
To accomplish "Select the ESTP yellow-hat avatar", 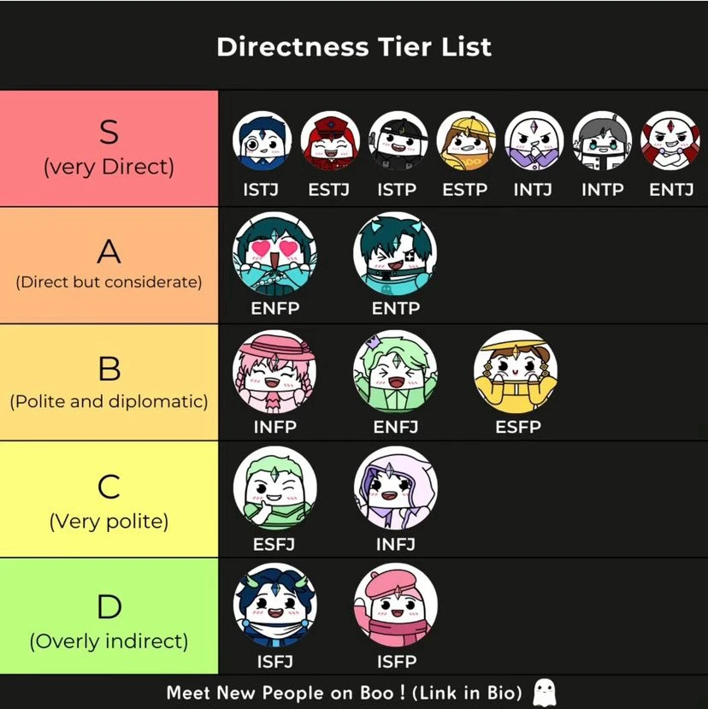I will tap(465, 142).
